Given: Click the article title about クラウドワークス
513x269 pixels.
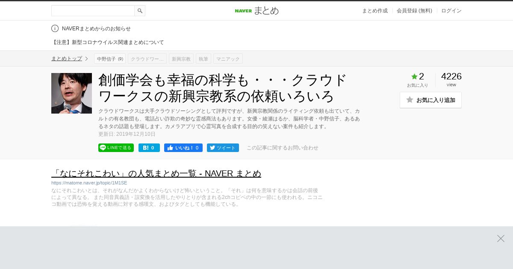Looking at the screenshot, I should coord(222,88).
